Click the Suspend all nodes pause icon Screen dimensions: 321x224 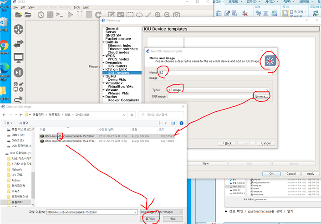(80, 15)
